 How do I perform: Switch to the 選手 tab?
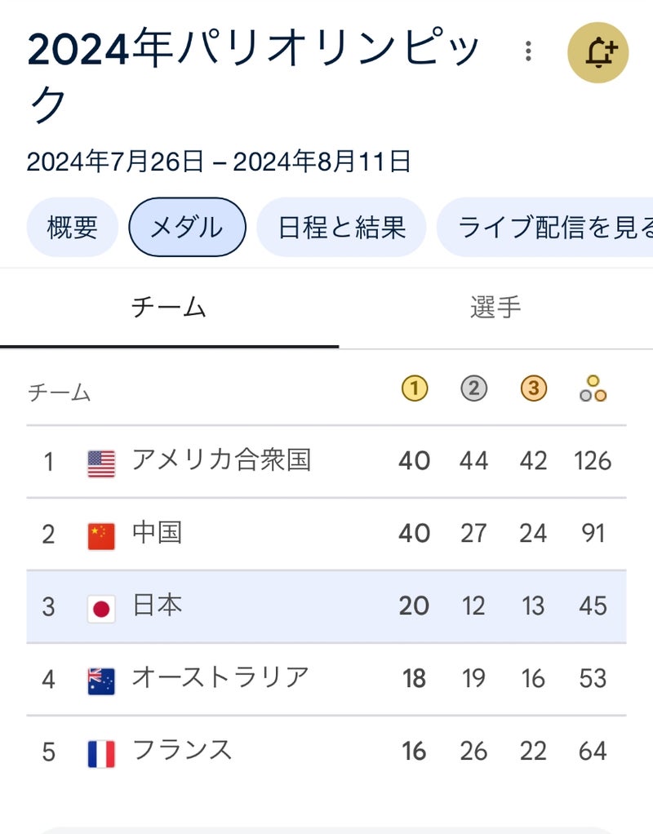495,308
